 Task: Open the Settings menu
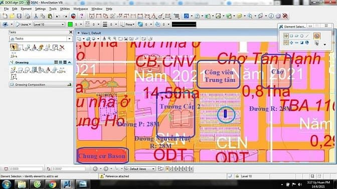[x=41, y=9]
